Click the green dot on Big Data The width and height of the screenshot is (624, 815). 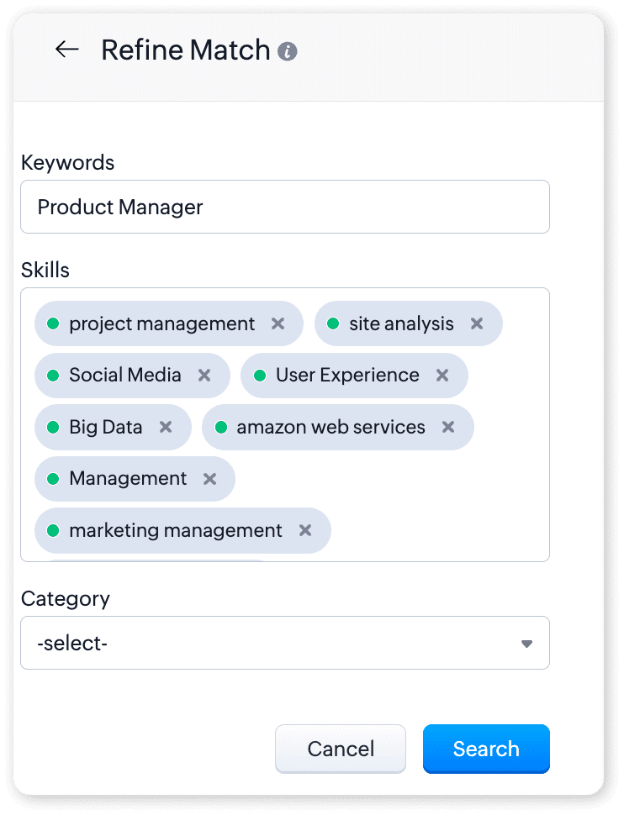point(53,427)
